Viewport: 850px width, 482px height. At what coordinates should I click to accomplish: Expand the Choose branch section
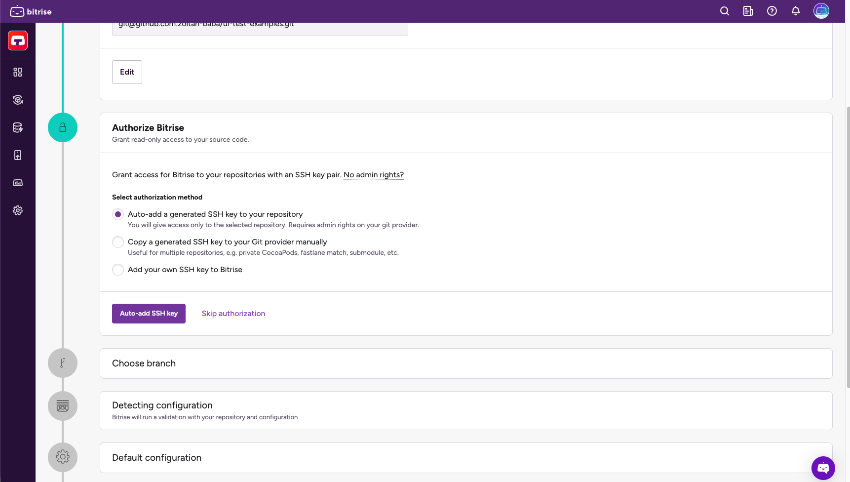[144, 363]
